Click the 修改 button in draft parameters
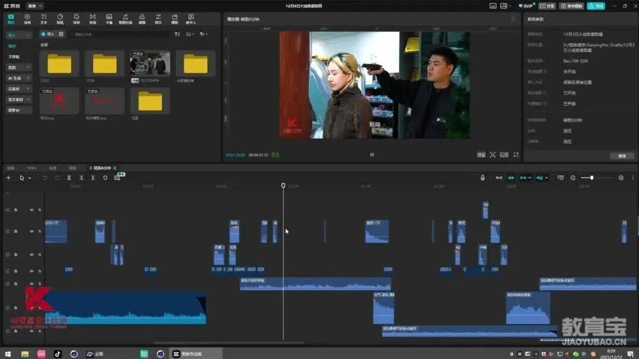This screenshot has width=639, height=359. point(622,156)
